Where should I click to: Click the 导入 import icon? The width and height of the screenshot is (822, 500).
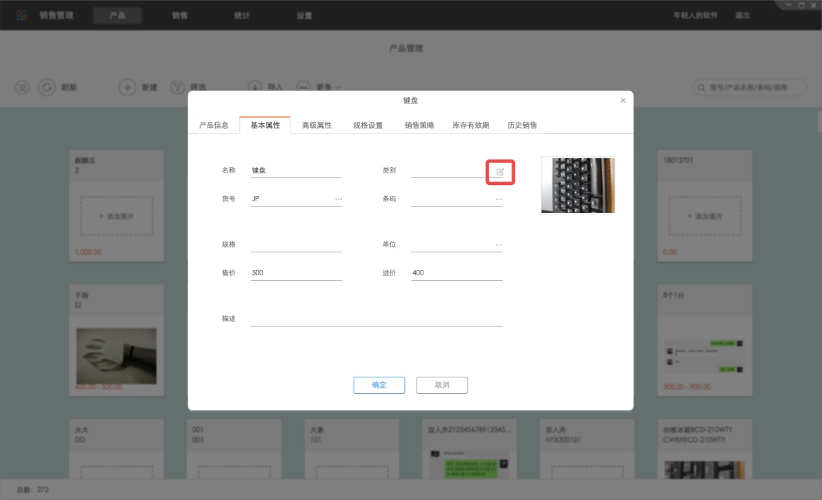[x=255, y=87]
